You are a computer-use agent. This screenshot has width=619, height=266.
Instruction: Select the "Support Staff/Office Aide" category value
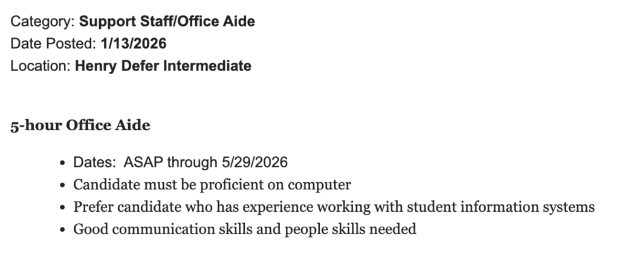coord(167,22)
